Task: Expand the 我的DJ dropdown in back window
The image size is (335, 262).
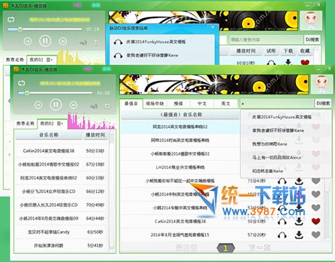Action: pos(49,60)
